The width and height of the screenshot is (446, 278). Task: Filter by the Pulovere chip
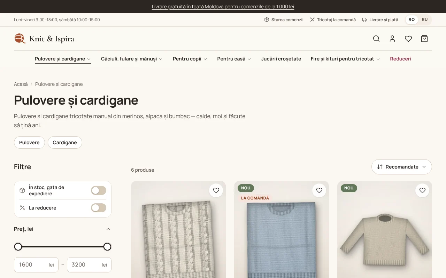29,142
